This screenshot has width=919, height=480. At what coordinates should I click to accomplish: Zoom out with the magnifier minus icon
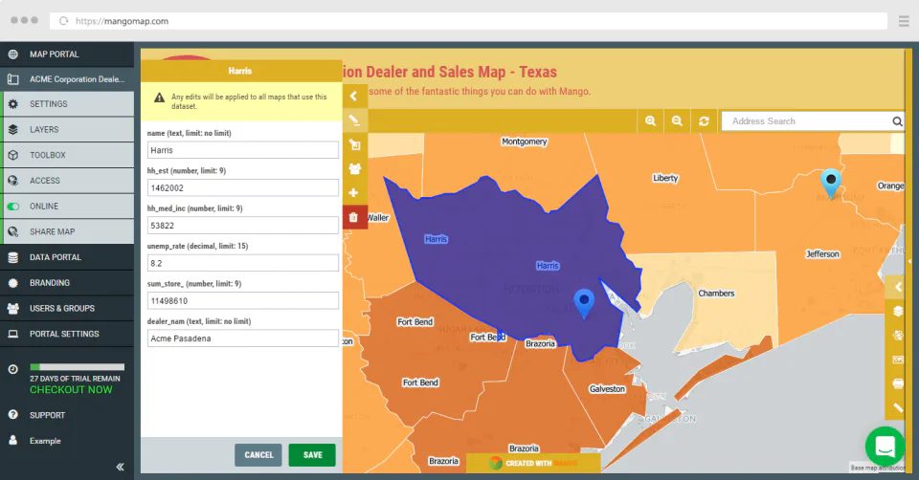677,121
